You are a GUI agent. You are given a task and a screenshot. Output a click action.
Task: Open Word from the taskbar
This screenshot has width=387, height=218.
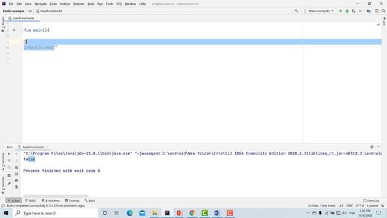[x=217, y=213]
